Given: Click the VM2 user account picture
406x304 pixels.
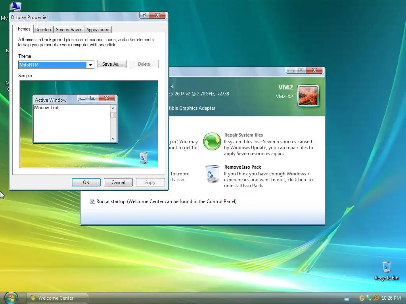Looking at the screenshot, I should (x=308, y=96).
